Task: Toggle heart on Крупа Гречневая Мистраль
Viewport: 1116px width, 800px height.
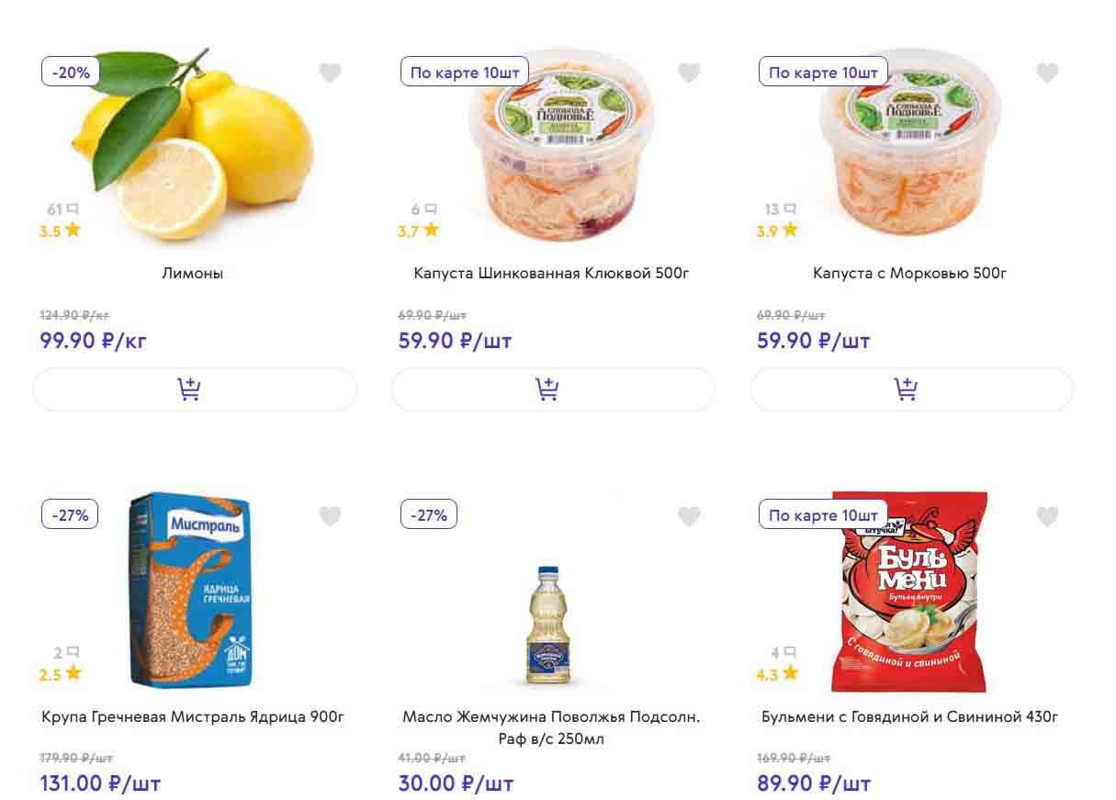Action: pyautogui.click(x=330, y=516)
